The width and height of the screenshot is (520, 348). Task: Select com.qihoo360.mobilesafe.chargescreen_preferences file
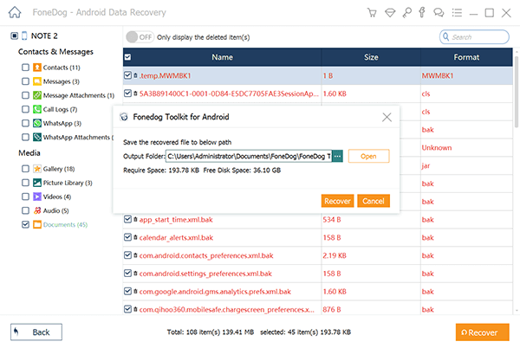[227, 310]
